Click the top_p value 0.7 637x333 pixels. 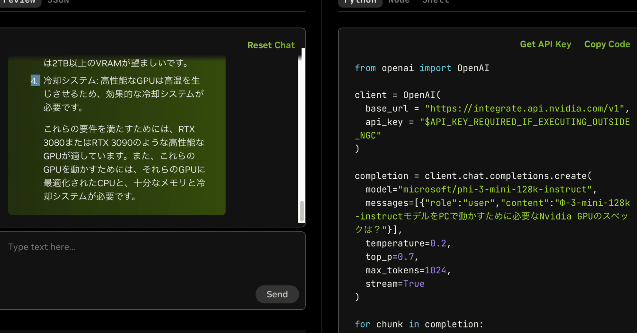[406, 257]
